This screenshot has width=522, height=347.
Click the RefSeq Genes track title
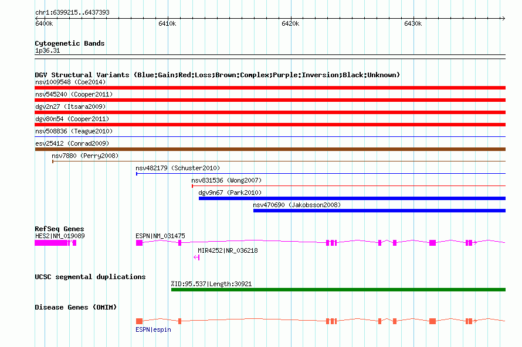59,229
